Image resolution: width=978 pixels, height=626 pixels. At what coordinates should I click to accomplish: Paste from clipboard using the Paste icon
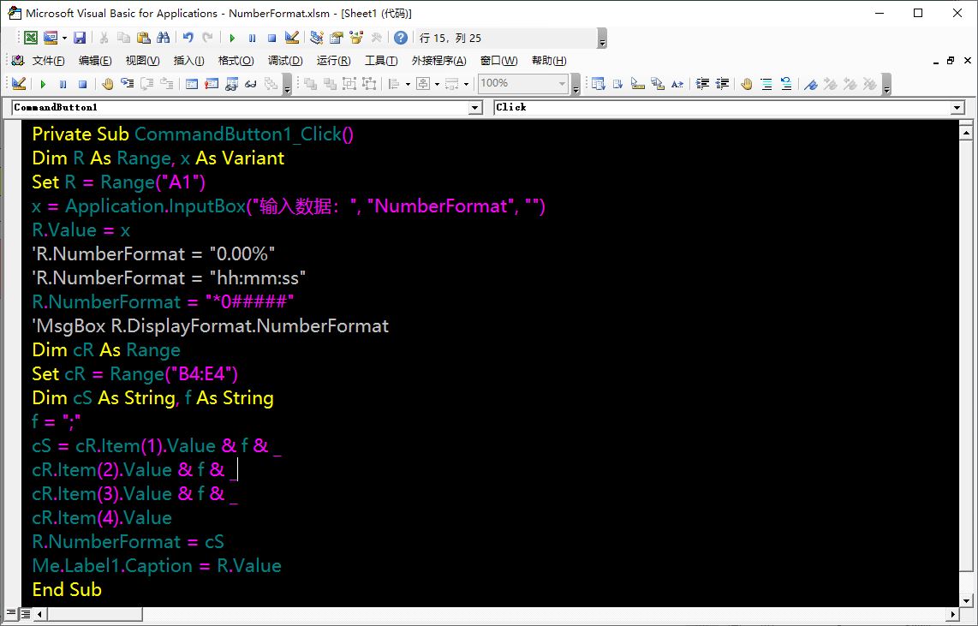tap(144, 38)
